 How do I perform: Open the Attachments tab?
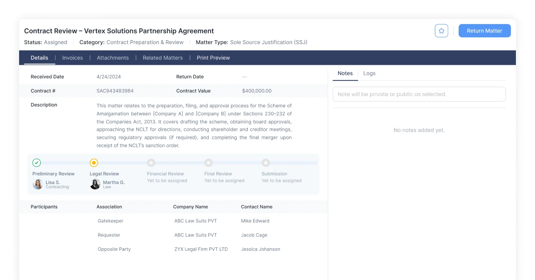pyautogui.click(x=113, y=58)
